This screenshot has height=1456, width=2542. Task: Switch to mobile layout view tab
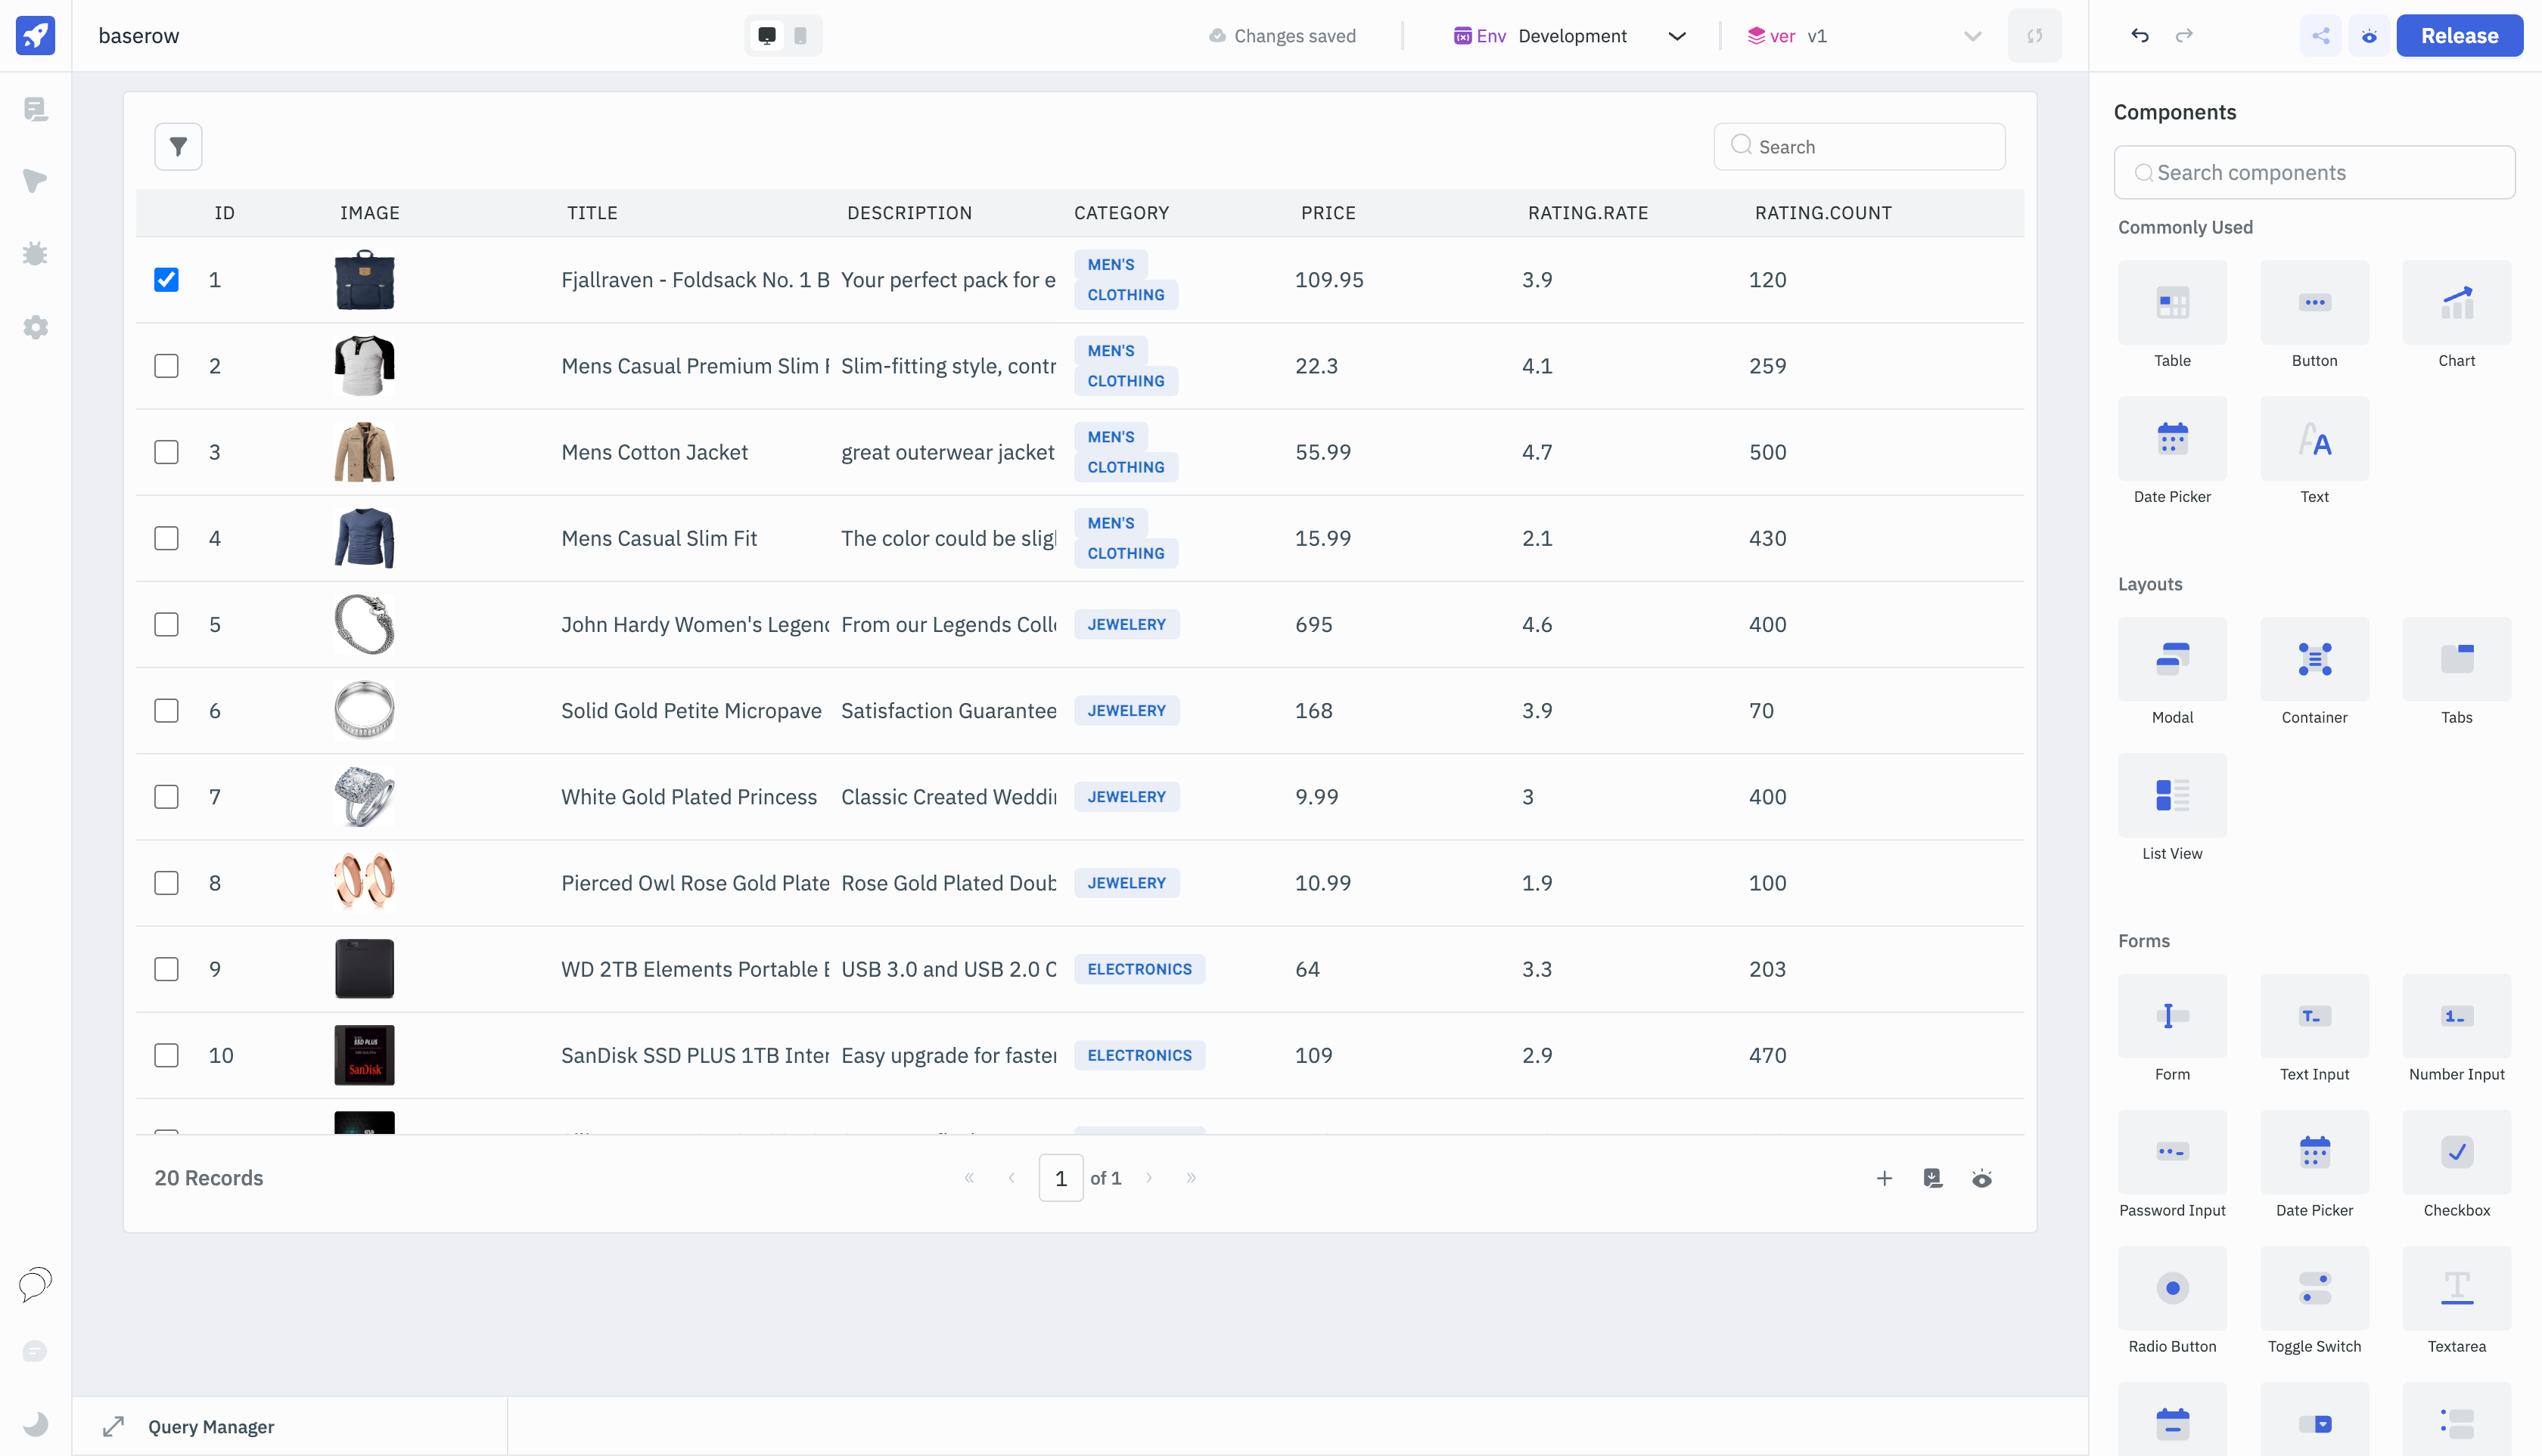click(x=800, y=36)
